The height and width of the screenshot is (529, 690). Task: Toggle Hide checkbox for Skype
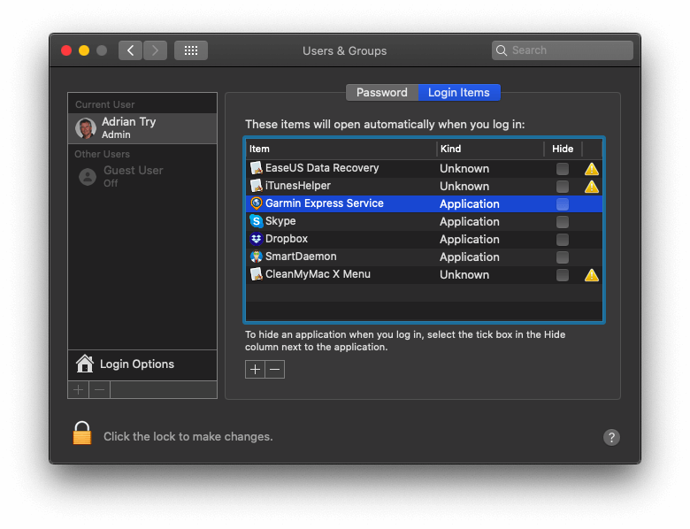(563, 222)
